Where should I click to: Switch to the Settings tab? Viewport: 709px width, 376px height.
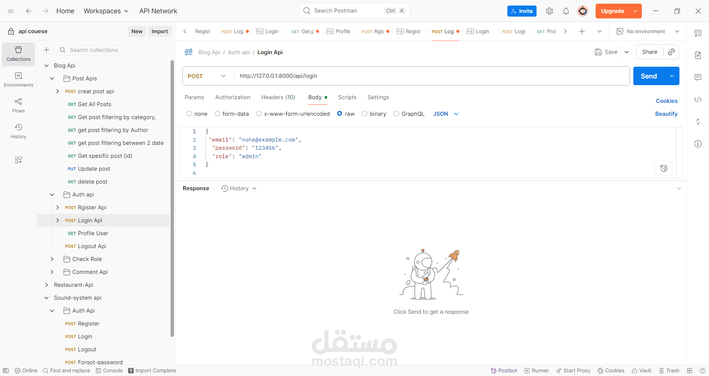[x=378, y=97]
